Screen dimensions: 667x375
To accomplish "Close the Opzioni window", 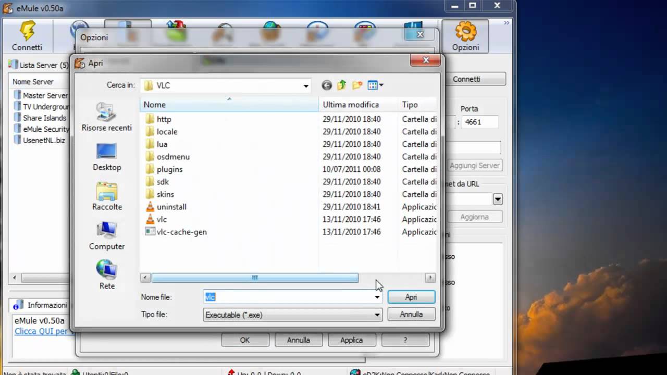I will [421, 34].
